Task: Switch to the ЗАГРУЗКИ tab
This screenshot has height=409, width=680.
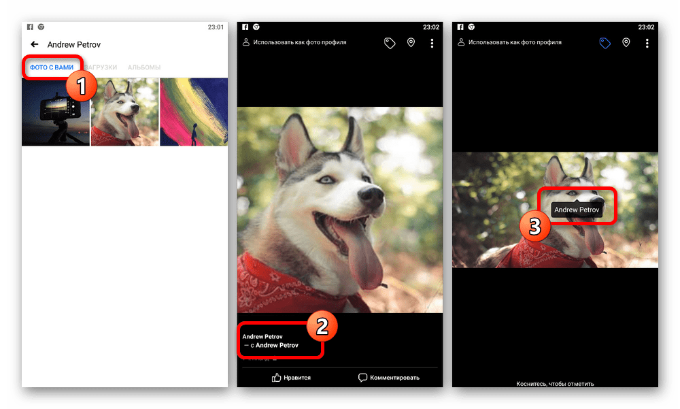Action: point(101,67)
